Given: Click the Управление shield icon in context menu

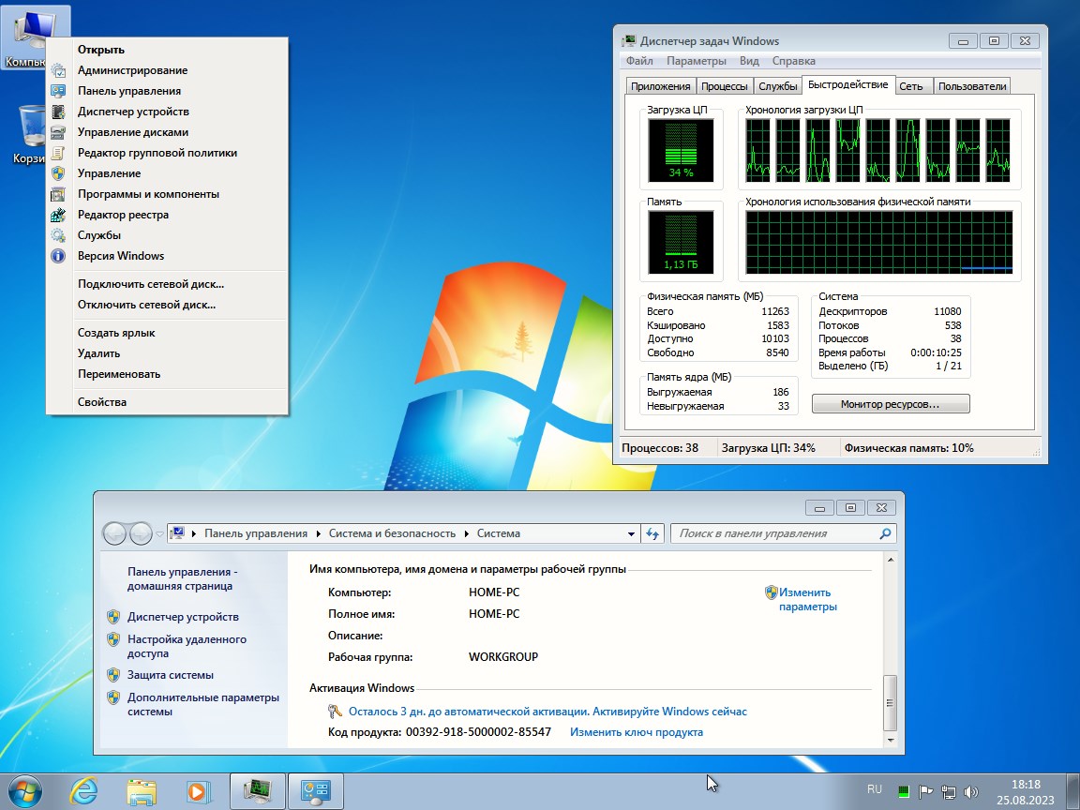Looking at the screenshot, I should pyautogui.click(x=58, y=173).
